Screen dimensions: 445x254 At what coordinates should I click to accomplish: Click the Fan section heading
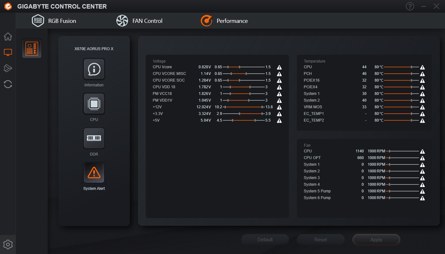pos(307,145)
